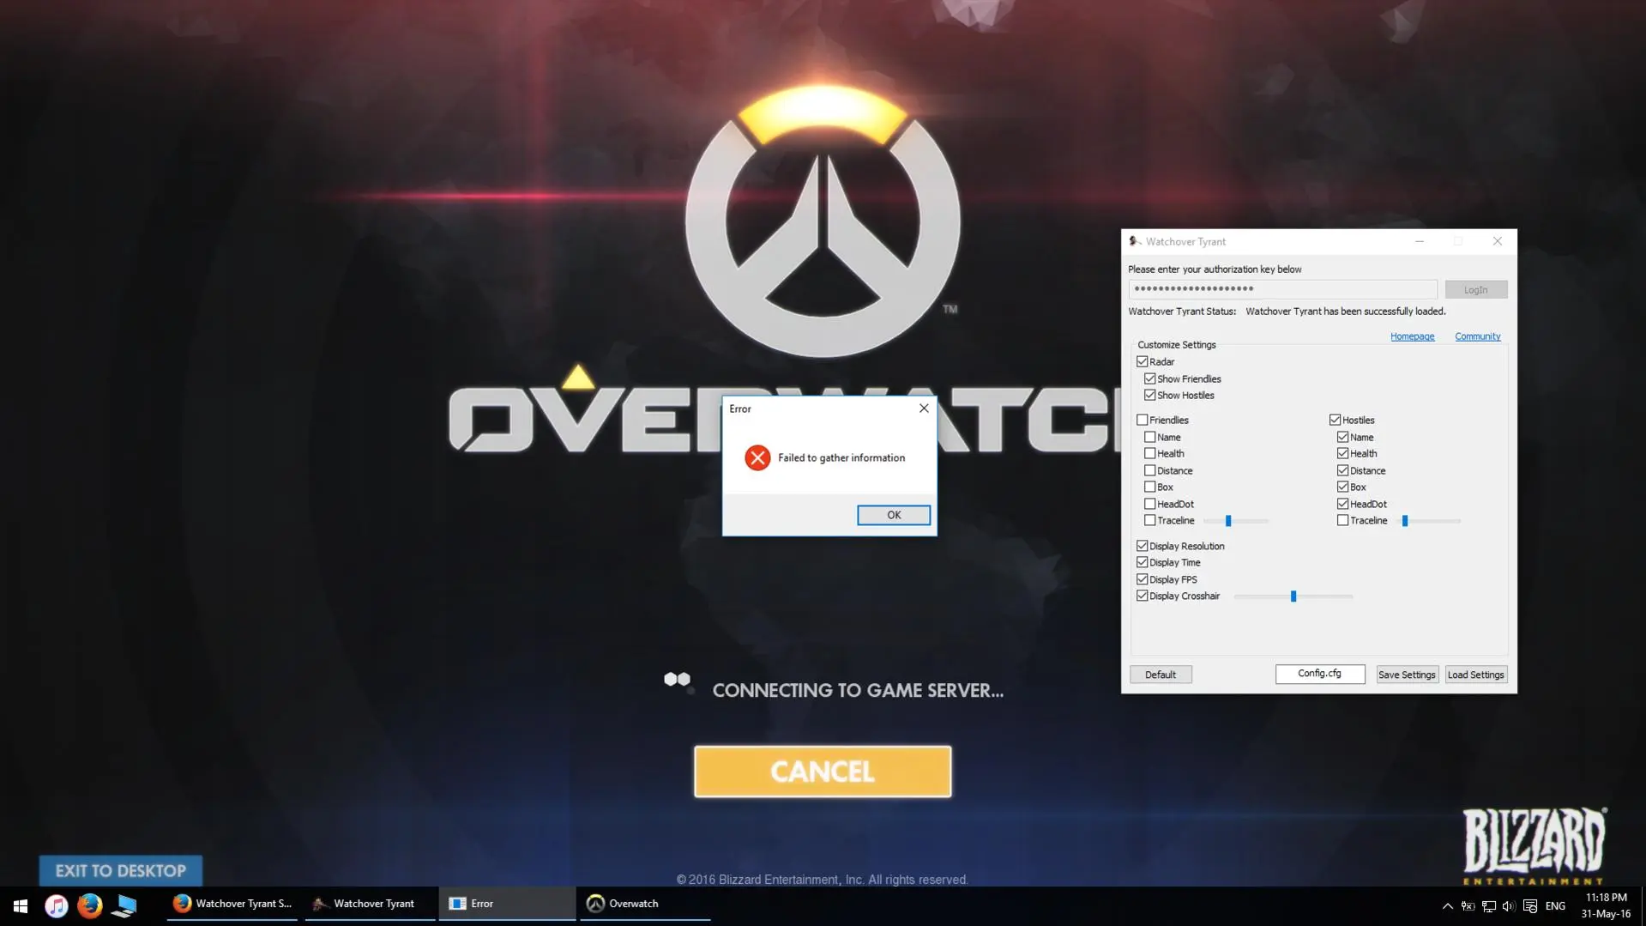Adjust the Display Crosshair slider
1646x926 pixels.
coord(1293,596)
